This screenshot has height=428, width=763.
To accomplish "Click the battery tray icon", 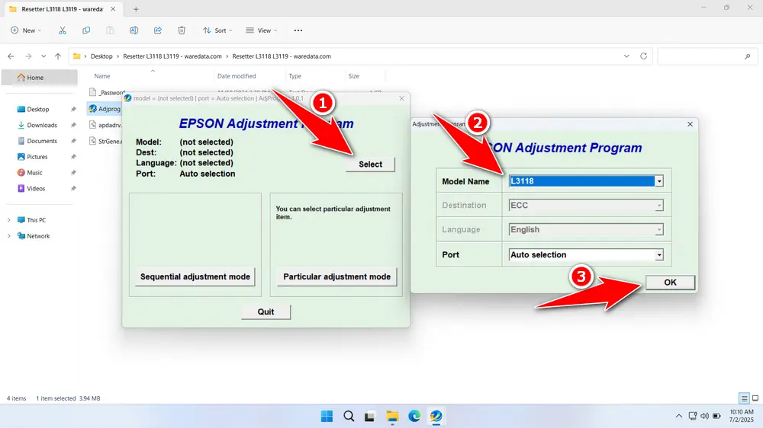I will point(716,417).
